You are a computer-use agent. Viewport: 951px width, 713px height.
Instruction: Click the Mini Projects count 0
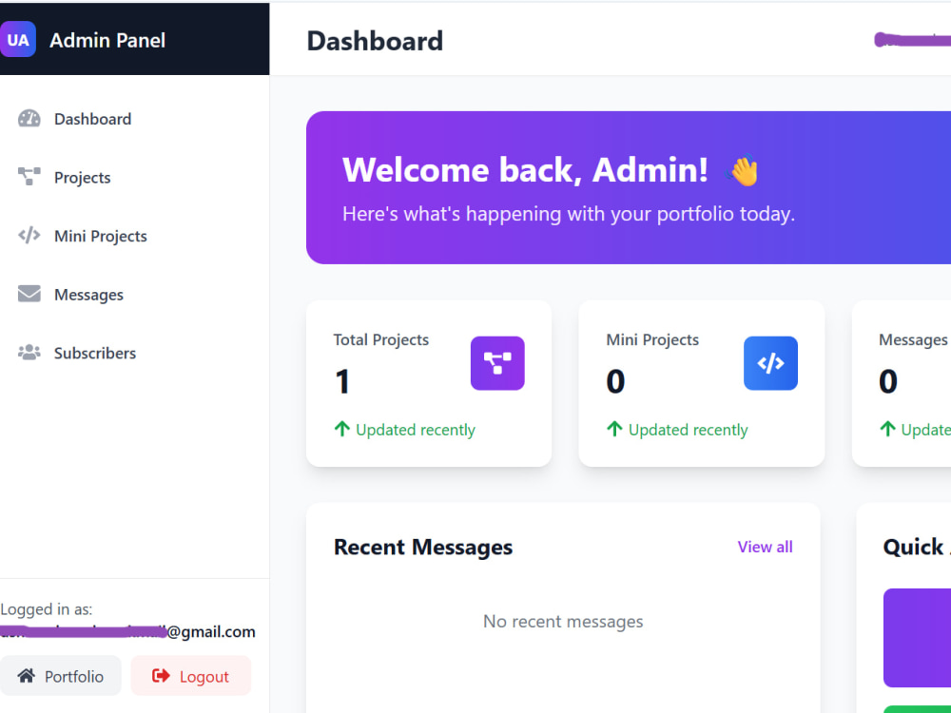[615, 381]
